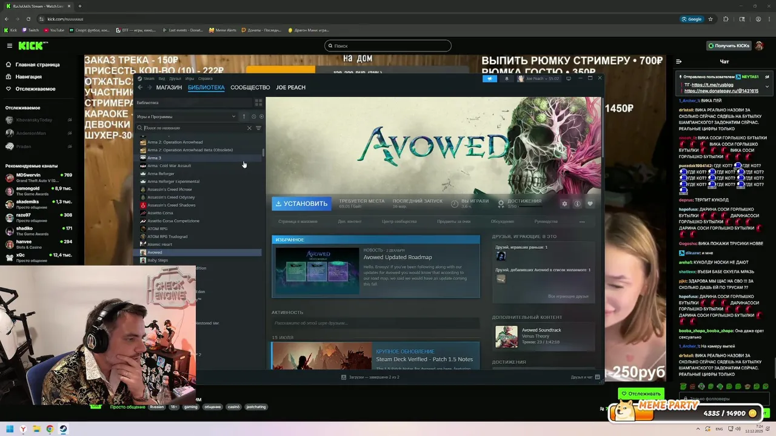The width and height of the screenshot is (776, 436).
Task: Open the library advanced filter options icon
Action: [x=258, y=128]
